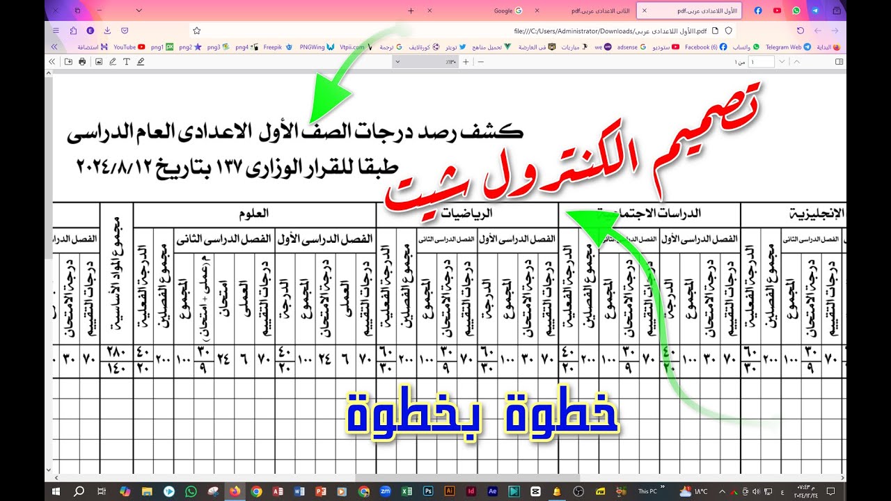Open the Firefox account avatar
Viewport: 891px width, 501px height.
(90, 31)
